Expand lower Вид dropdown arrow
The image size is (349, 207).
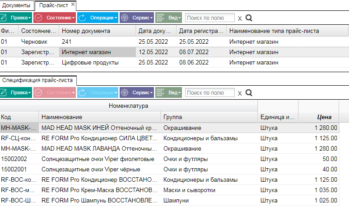(179, 93)
